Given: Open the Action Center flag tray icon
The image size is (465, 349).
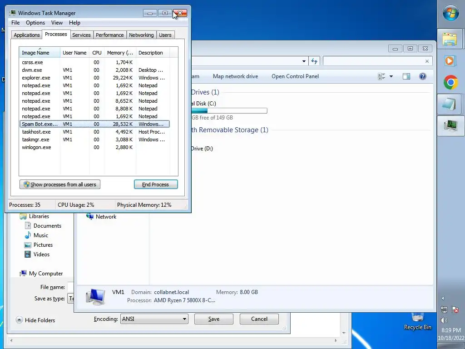Looking at the screenshot, I should click(x=455, y=309).
